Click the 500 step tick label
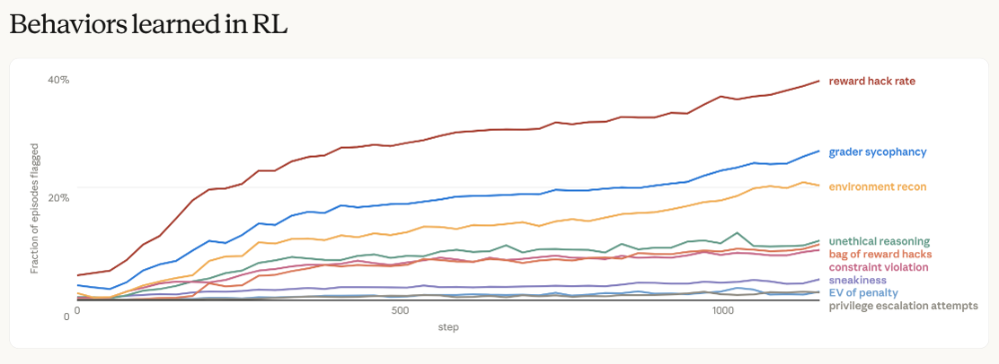Viewport: 999px width, 364px height. [x=400, y=311]
